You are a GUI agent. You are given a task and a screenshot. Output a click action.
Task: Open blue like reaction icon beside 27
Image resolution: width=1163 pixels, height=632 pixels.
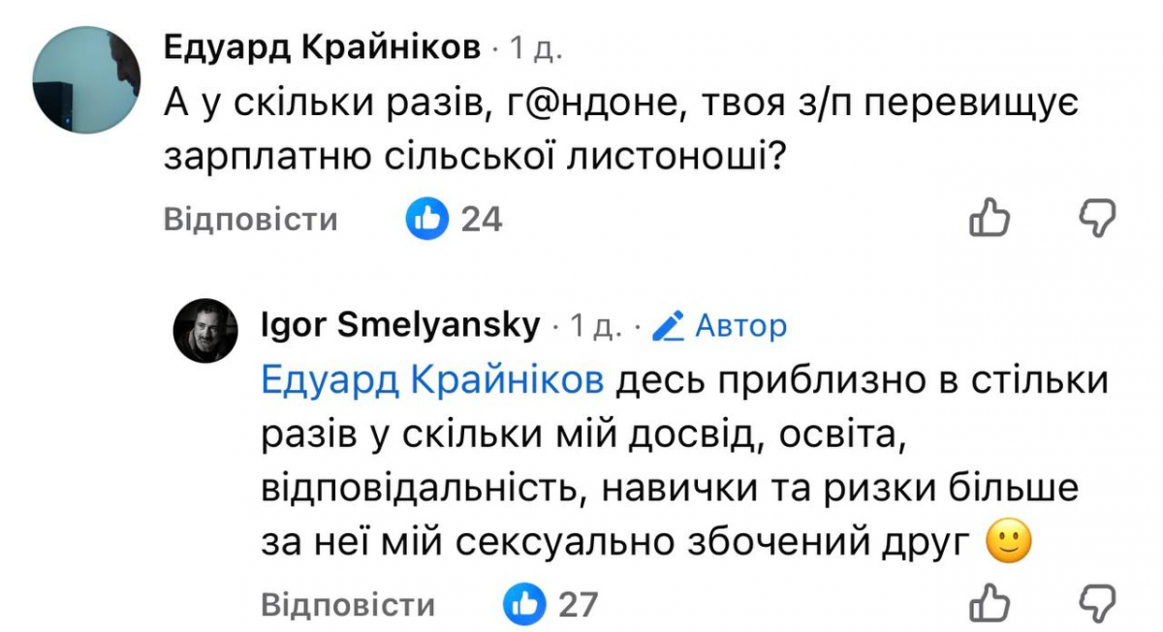pyautogui.click(x=525, y=604)
